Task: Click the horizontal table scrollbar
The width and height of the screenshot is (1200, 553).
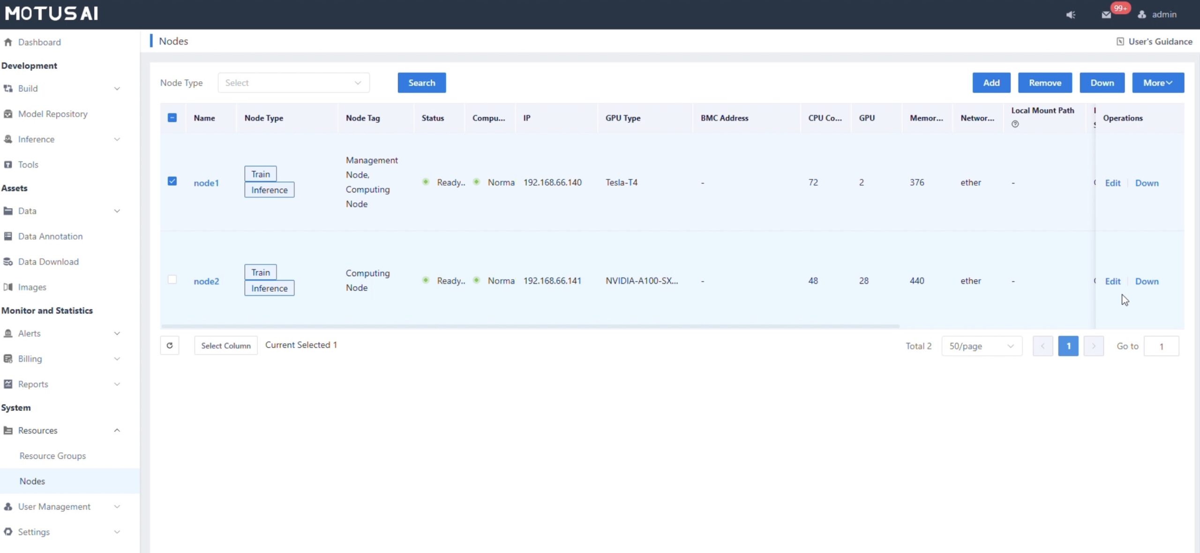Action: (530, 326)
